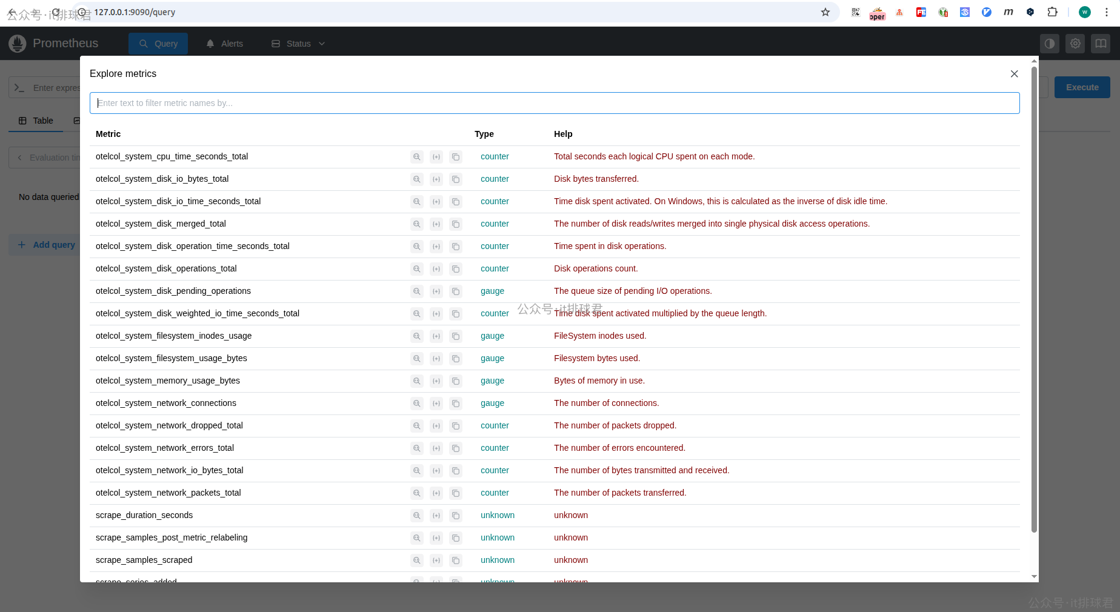
Task: Close the Explore metrics dialog
Action: pyautogui.click(x=1014, y=74)
